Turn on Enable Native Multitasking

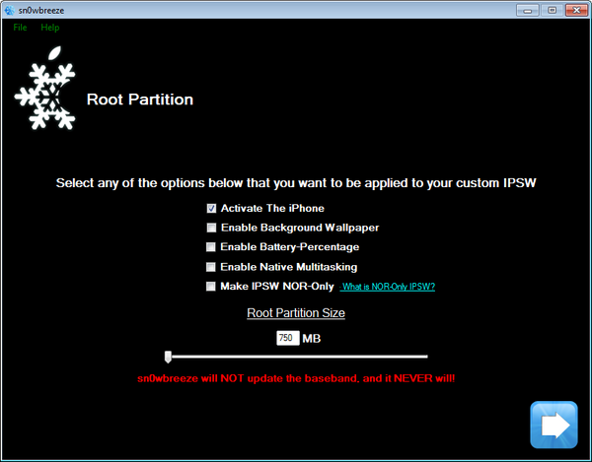coord(211,267)
